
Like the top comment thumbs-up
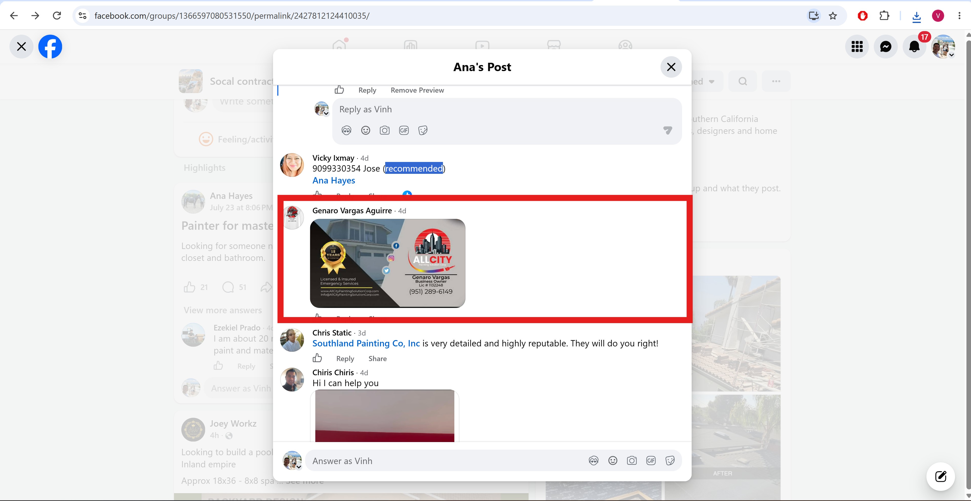[339, 90]
